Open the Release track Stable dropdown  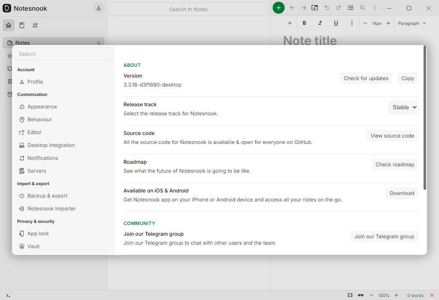(403, 108)
